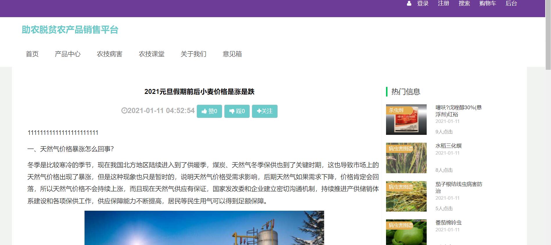This screenshot has width=551, height=245.
Task: Click the user profile icon beside 登录
Action: tap(409, 3)
